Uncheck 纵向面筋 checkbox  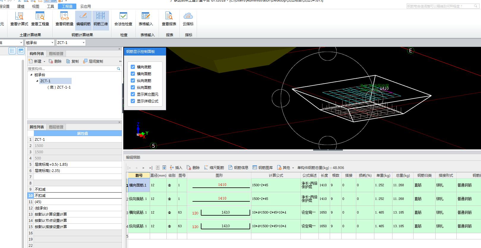point(133,88)
